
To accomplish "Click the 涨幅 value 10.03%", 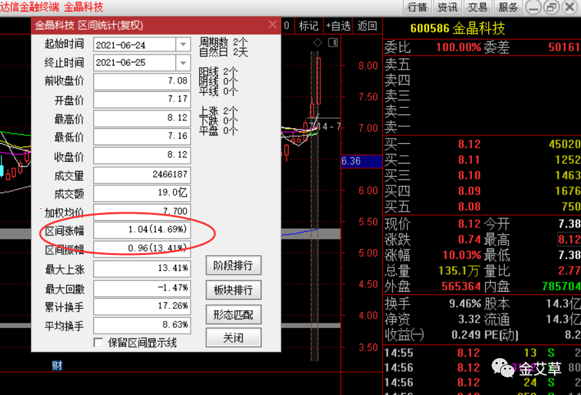I will coord(461,255).
